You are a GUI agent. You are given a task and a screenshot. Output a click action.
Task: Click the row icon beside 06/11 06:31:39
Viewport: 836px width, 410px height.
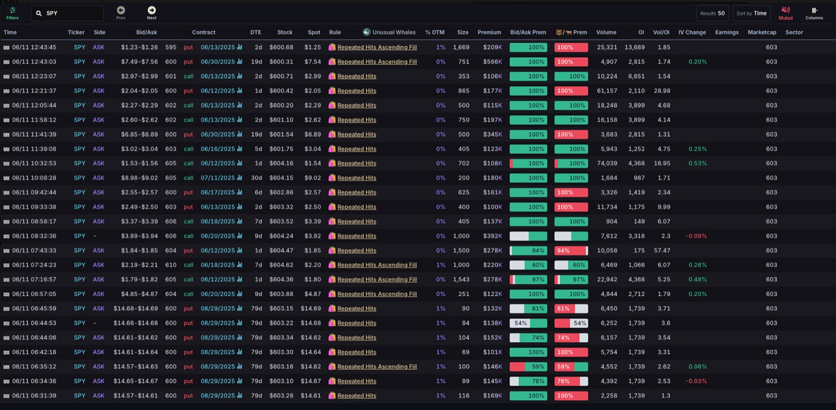pyautogui.click(x=6, y=396)
